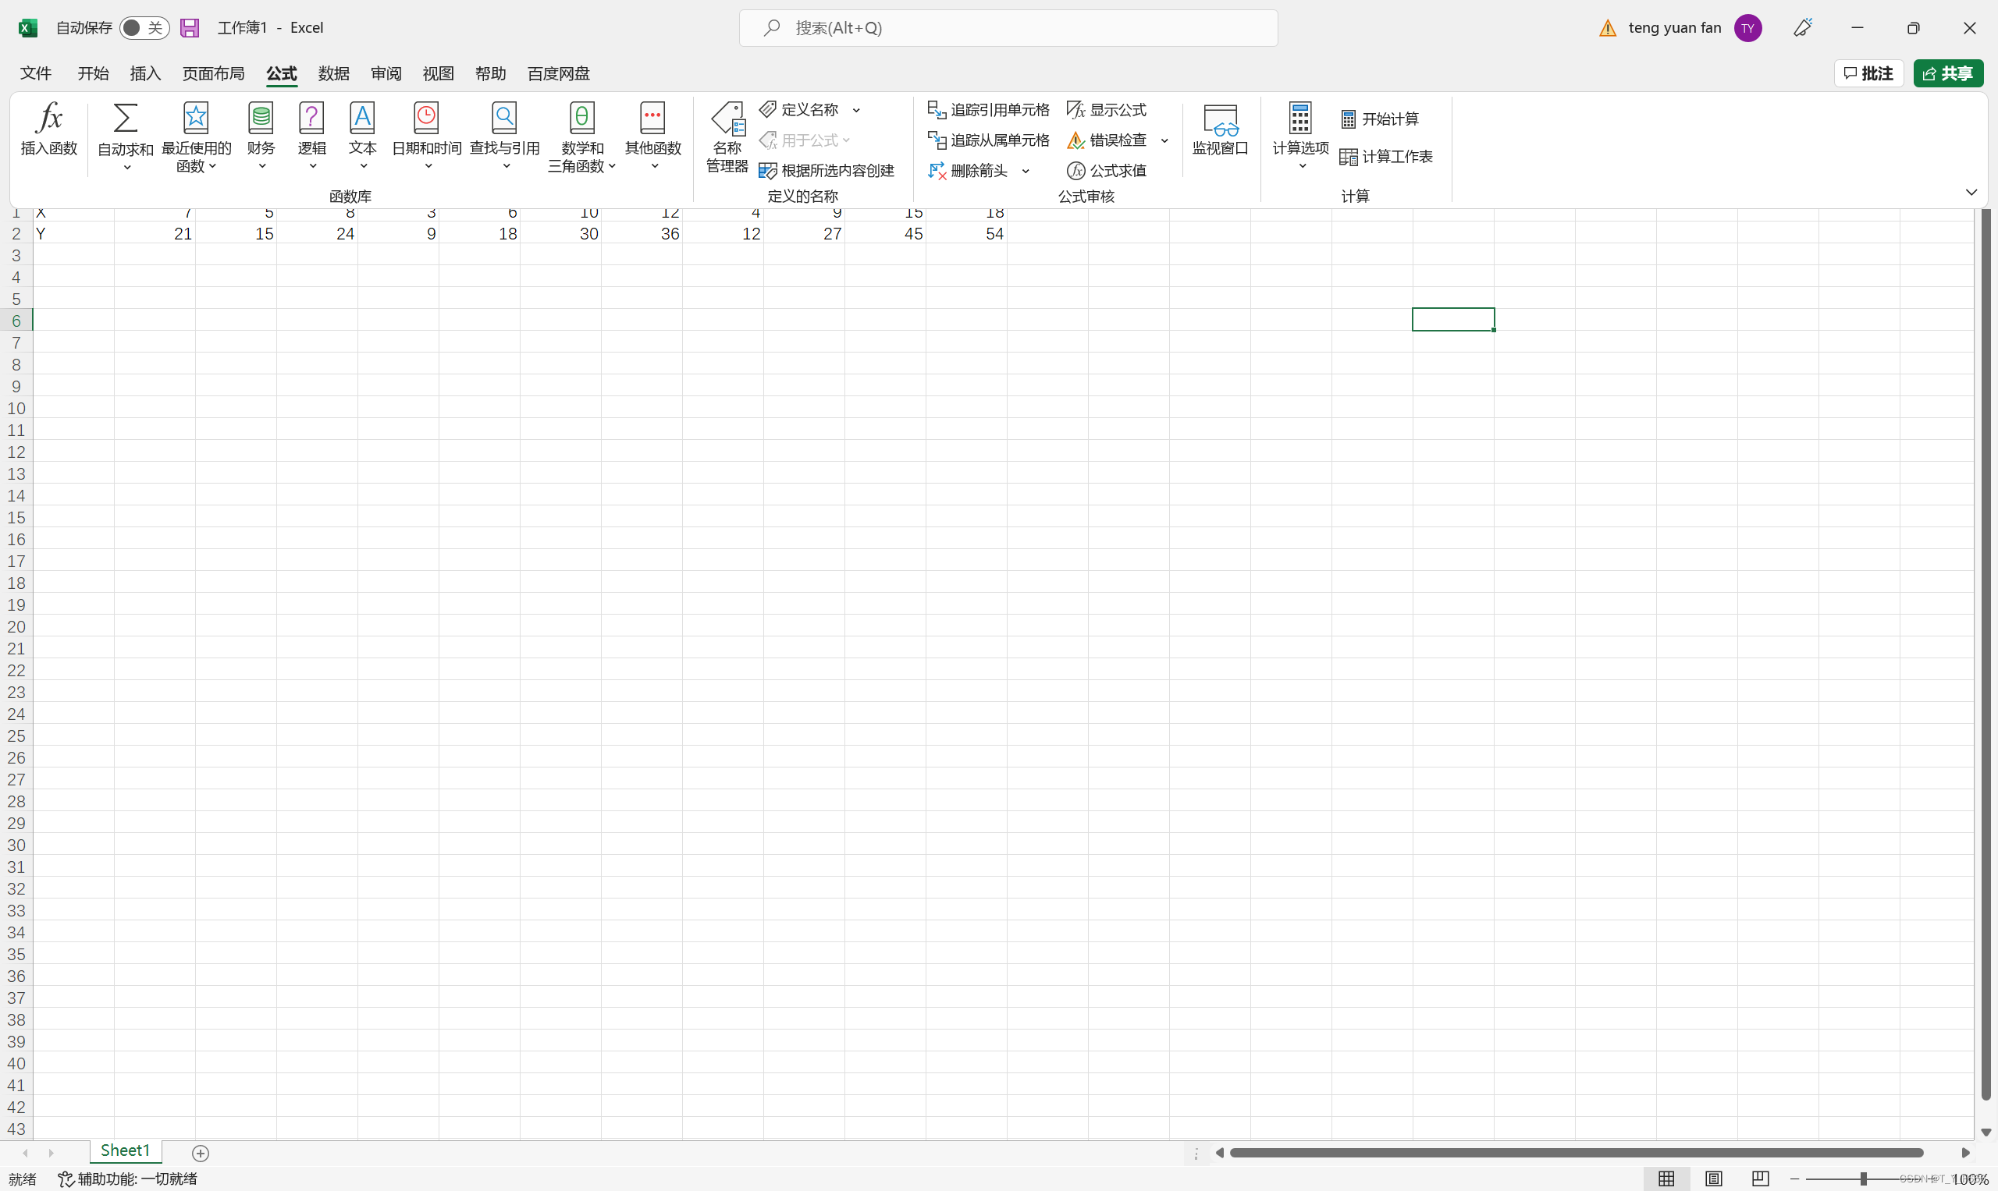
Task: Expand the Define Name (定义名称) dropdown arrow
Action: (856, 110)
